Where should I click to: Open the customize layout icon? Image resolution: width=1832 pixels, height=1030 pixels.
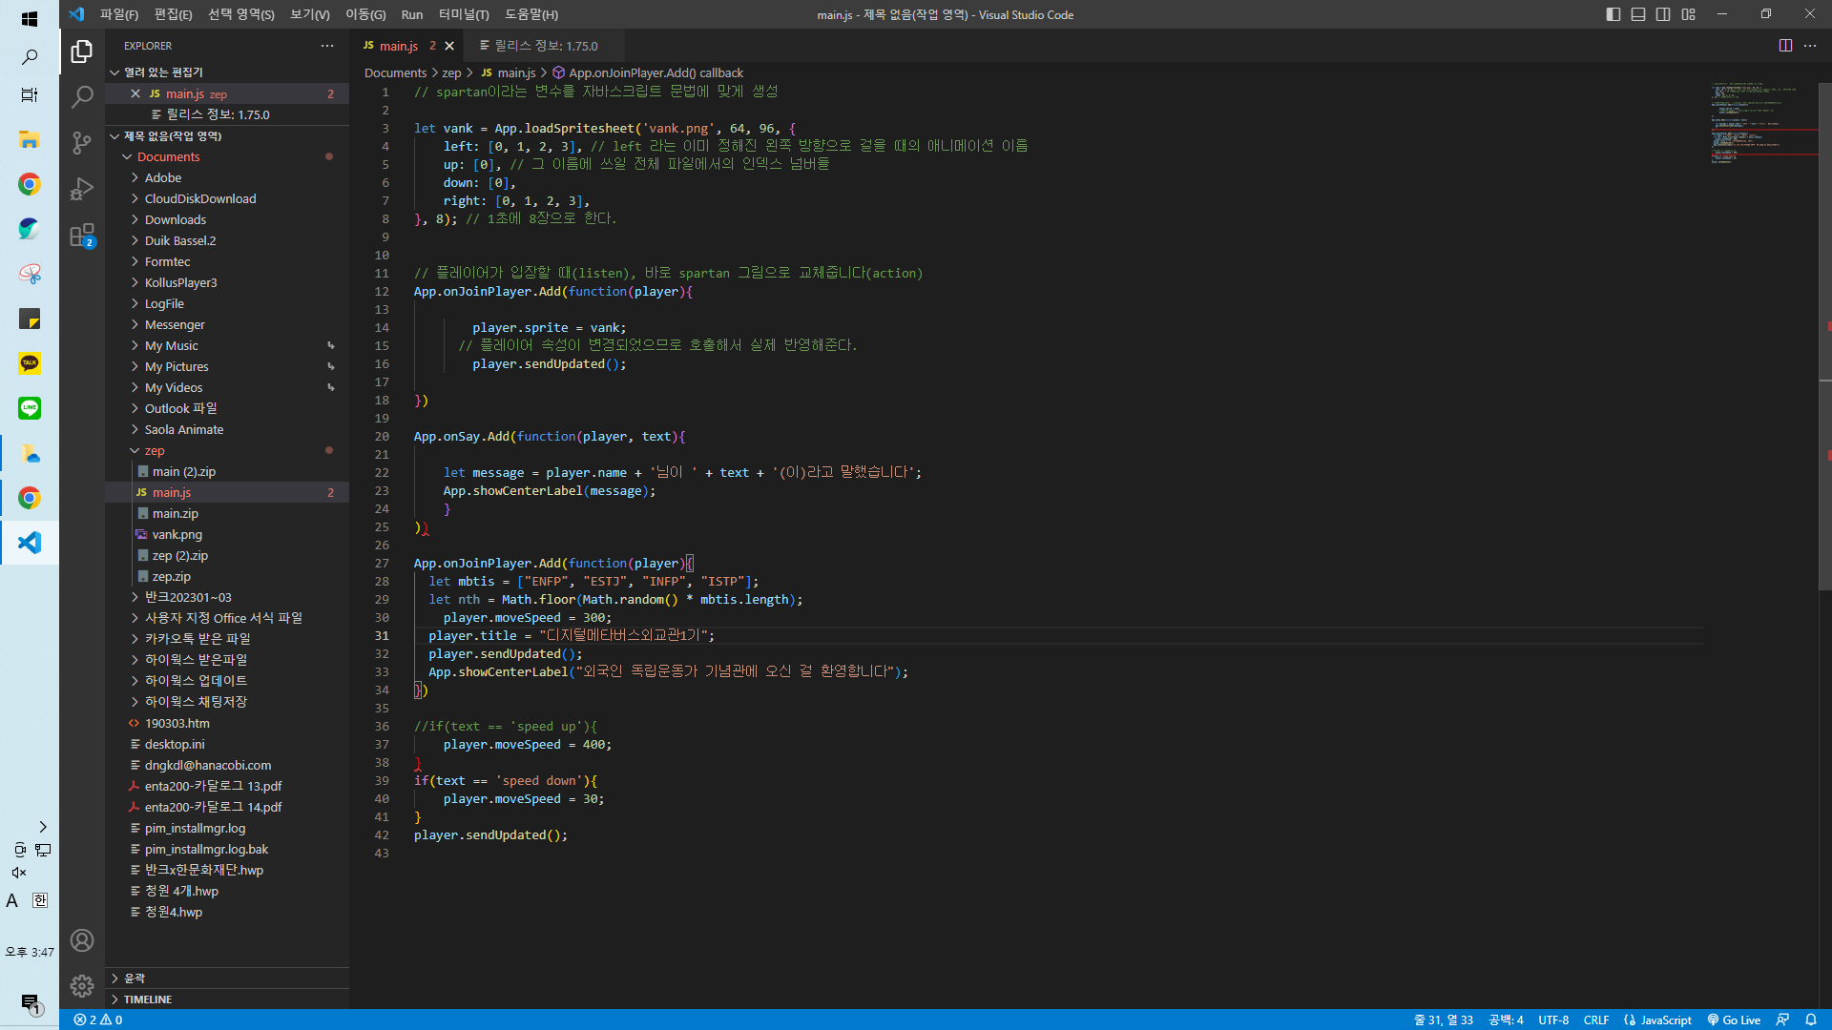pos(1689,14)
